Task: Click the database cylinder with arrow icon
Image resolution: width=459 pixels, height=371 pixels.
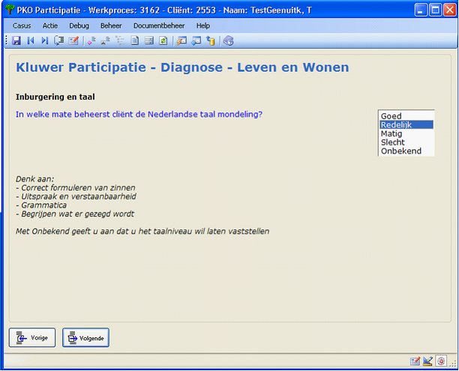Action: click(211, 40)
